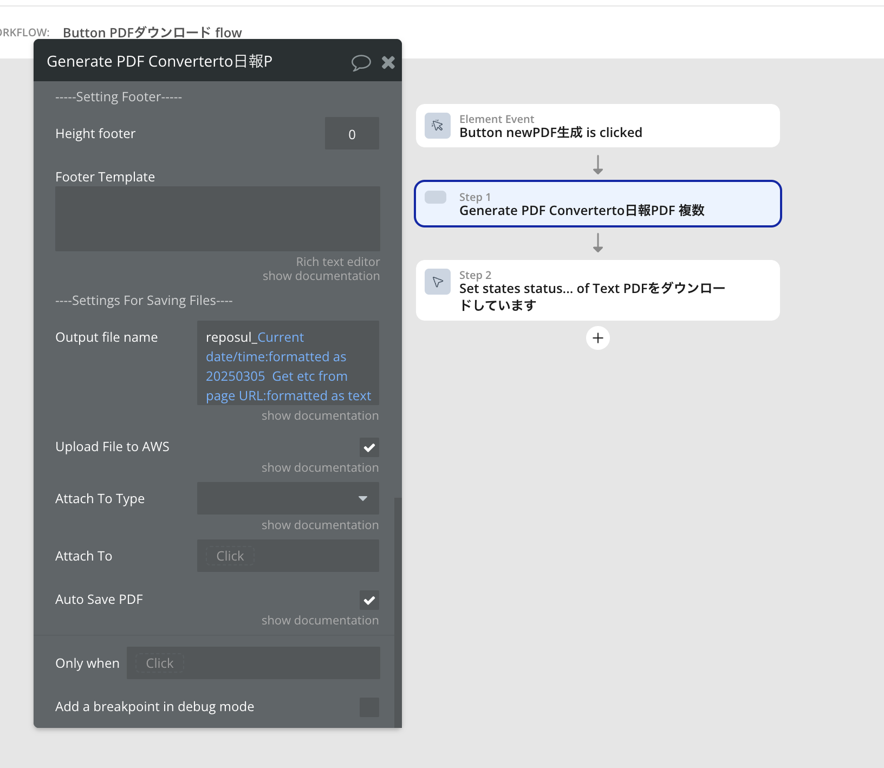
Task: Edit the Height footer value field
Action: (352, 134)
